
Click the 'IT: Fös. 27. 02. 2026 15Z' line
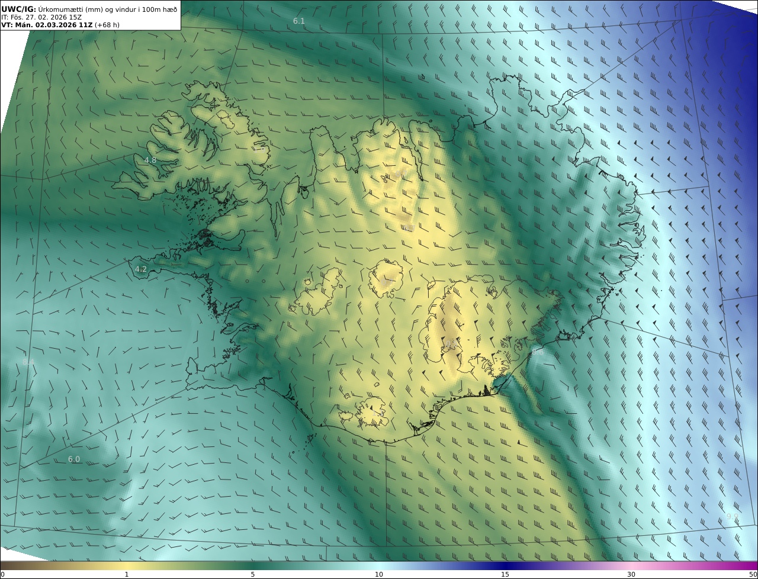pos(41,17)
